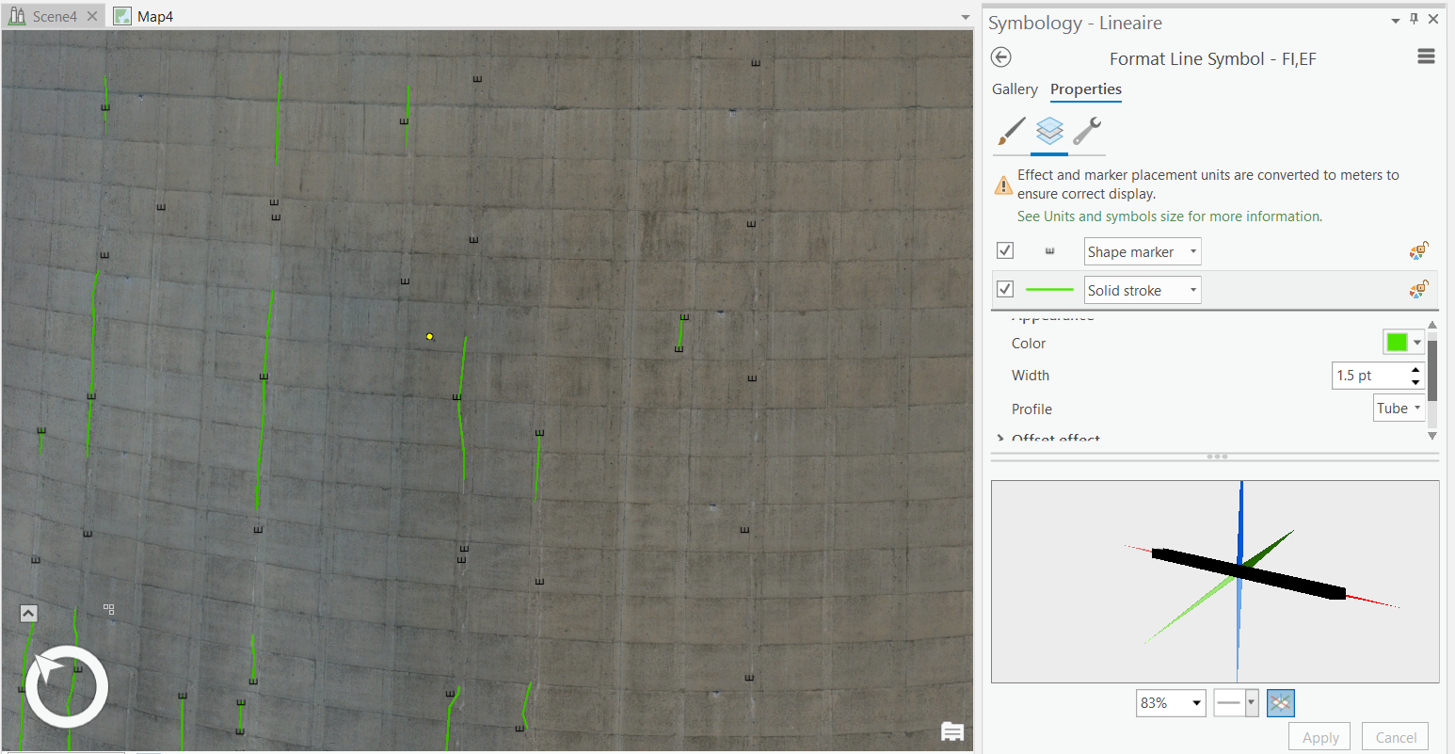Uncheck the Solid stroke layer checkbox
The image size is (1455, 754).
tap(1005, 289)
